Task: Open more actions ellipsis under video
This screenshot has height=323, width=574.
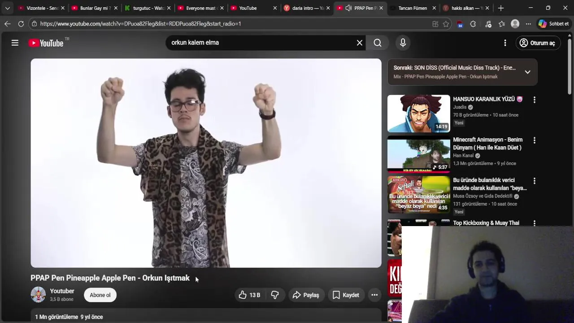Action: (374, 295)
